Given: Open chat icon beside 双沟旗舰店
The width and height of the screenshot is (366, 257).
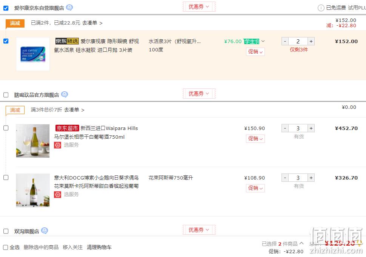Looking at the screenshot, I should (x=45, y=231).
